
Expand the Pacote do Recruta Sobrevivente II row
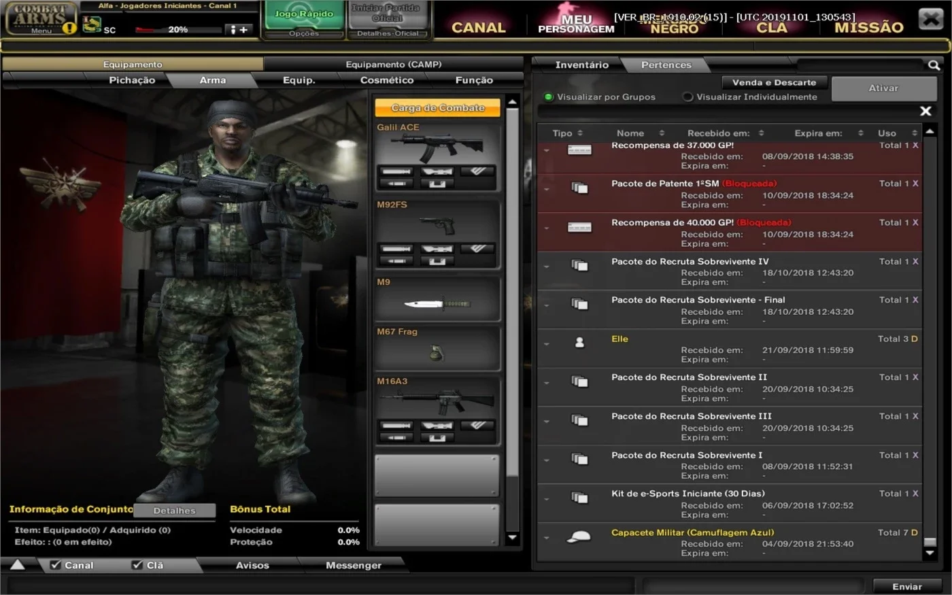coord(547,383)
